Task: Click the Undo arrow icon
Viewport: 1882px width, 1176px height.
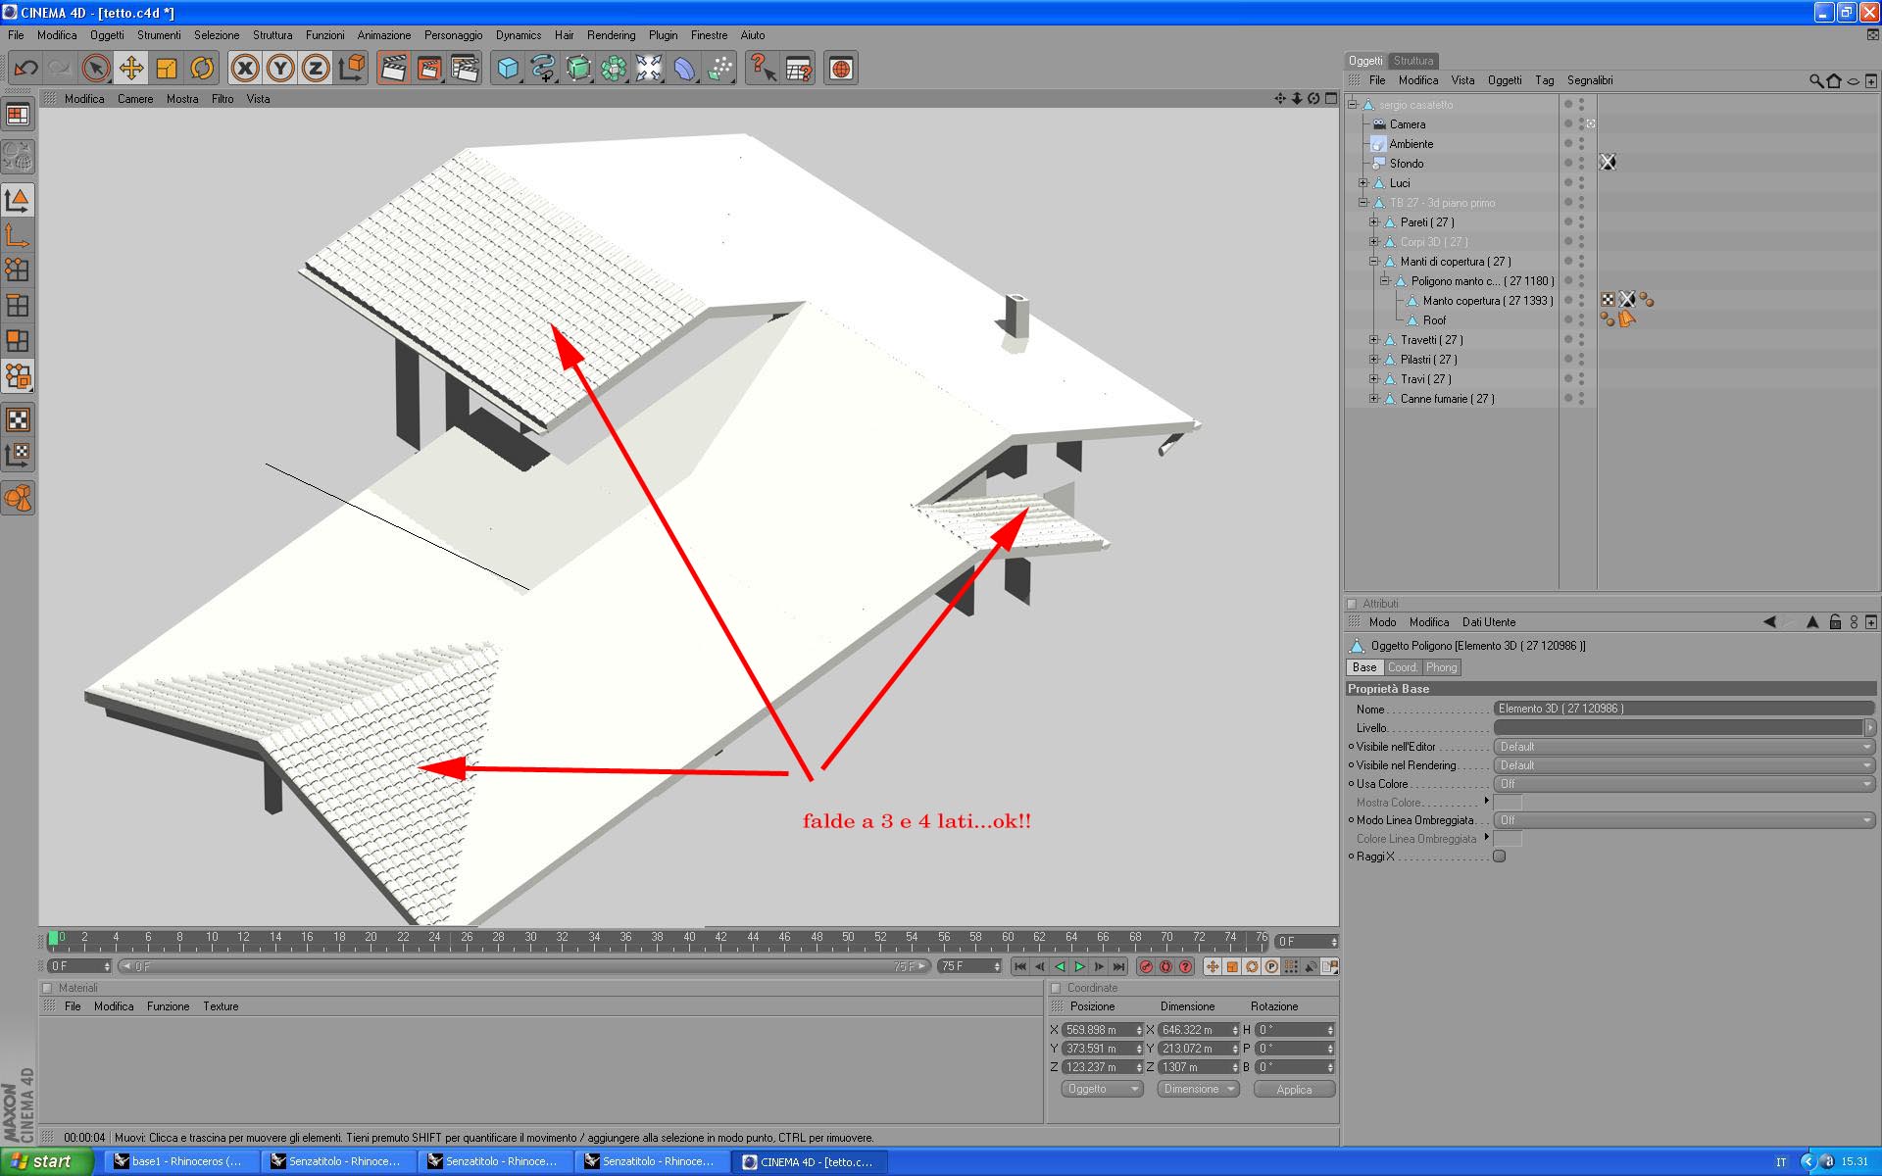Action: [26, 69]
